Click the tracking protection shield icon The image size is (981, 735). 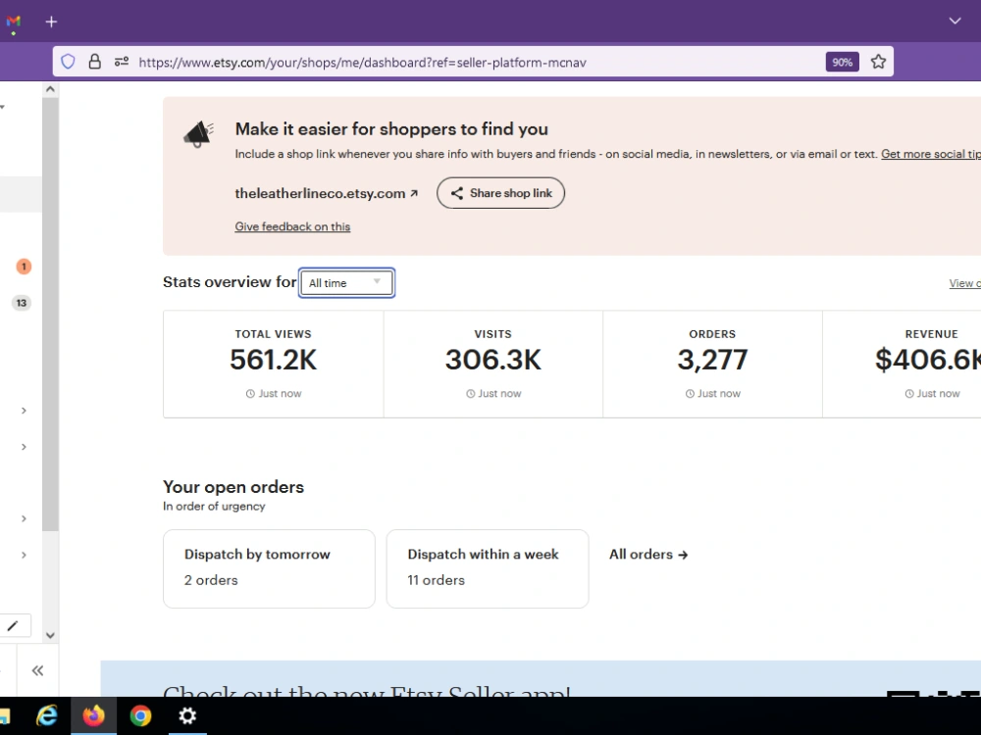click(69, 62)
